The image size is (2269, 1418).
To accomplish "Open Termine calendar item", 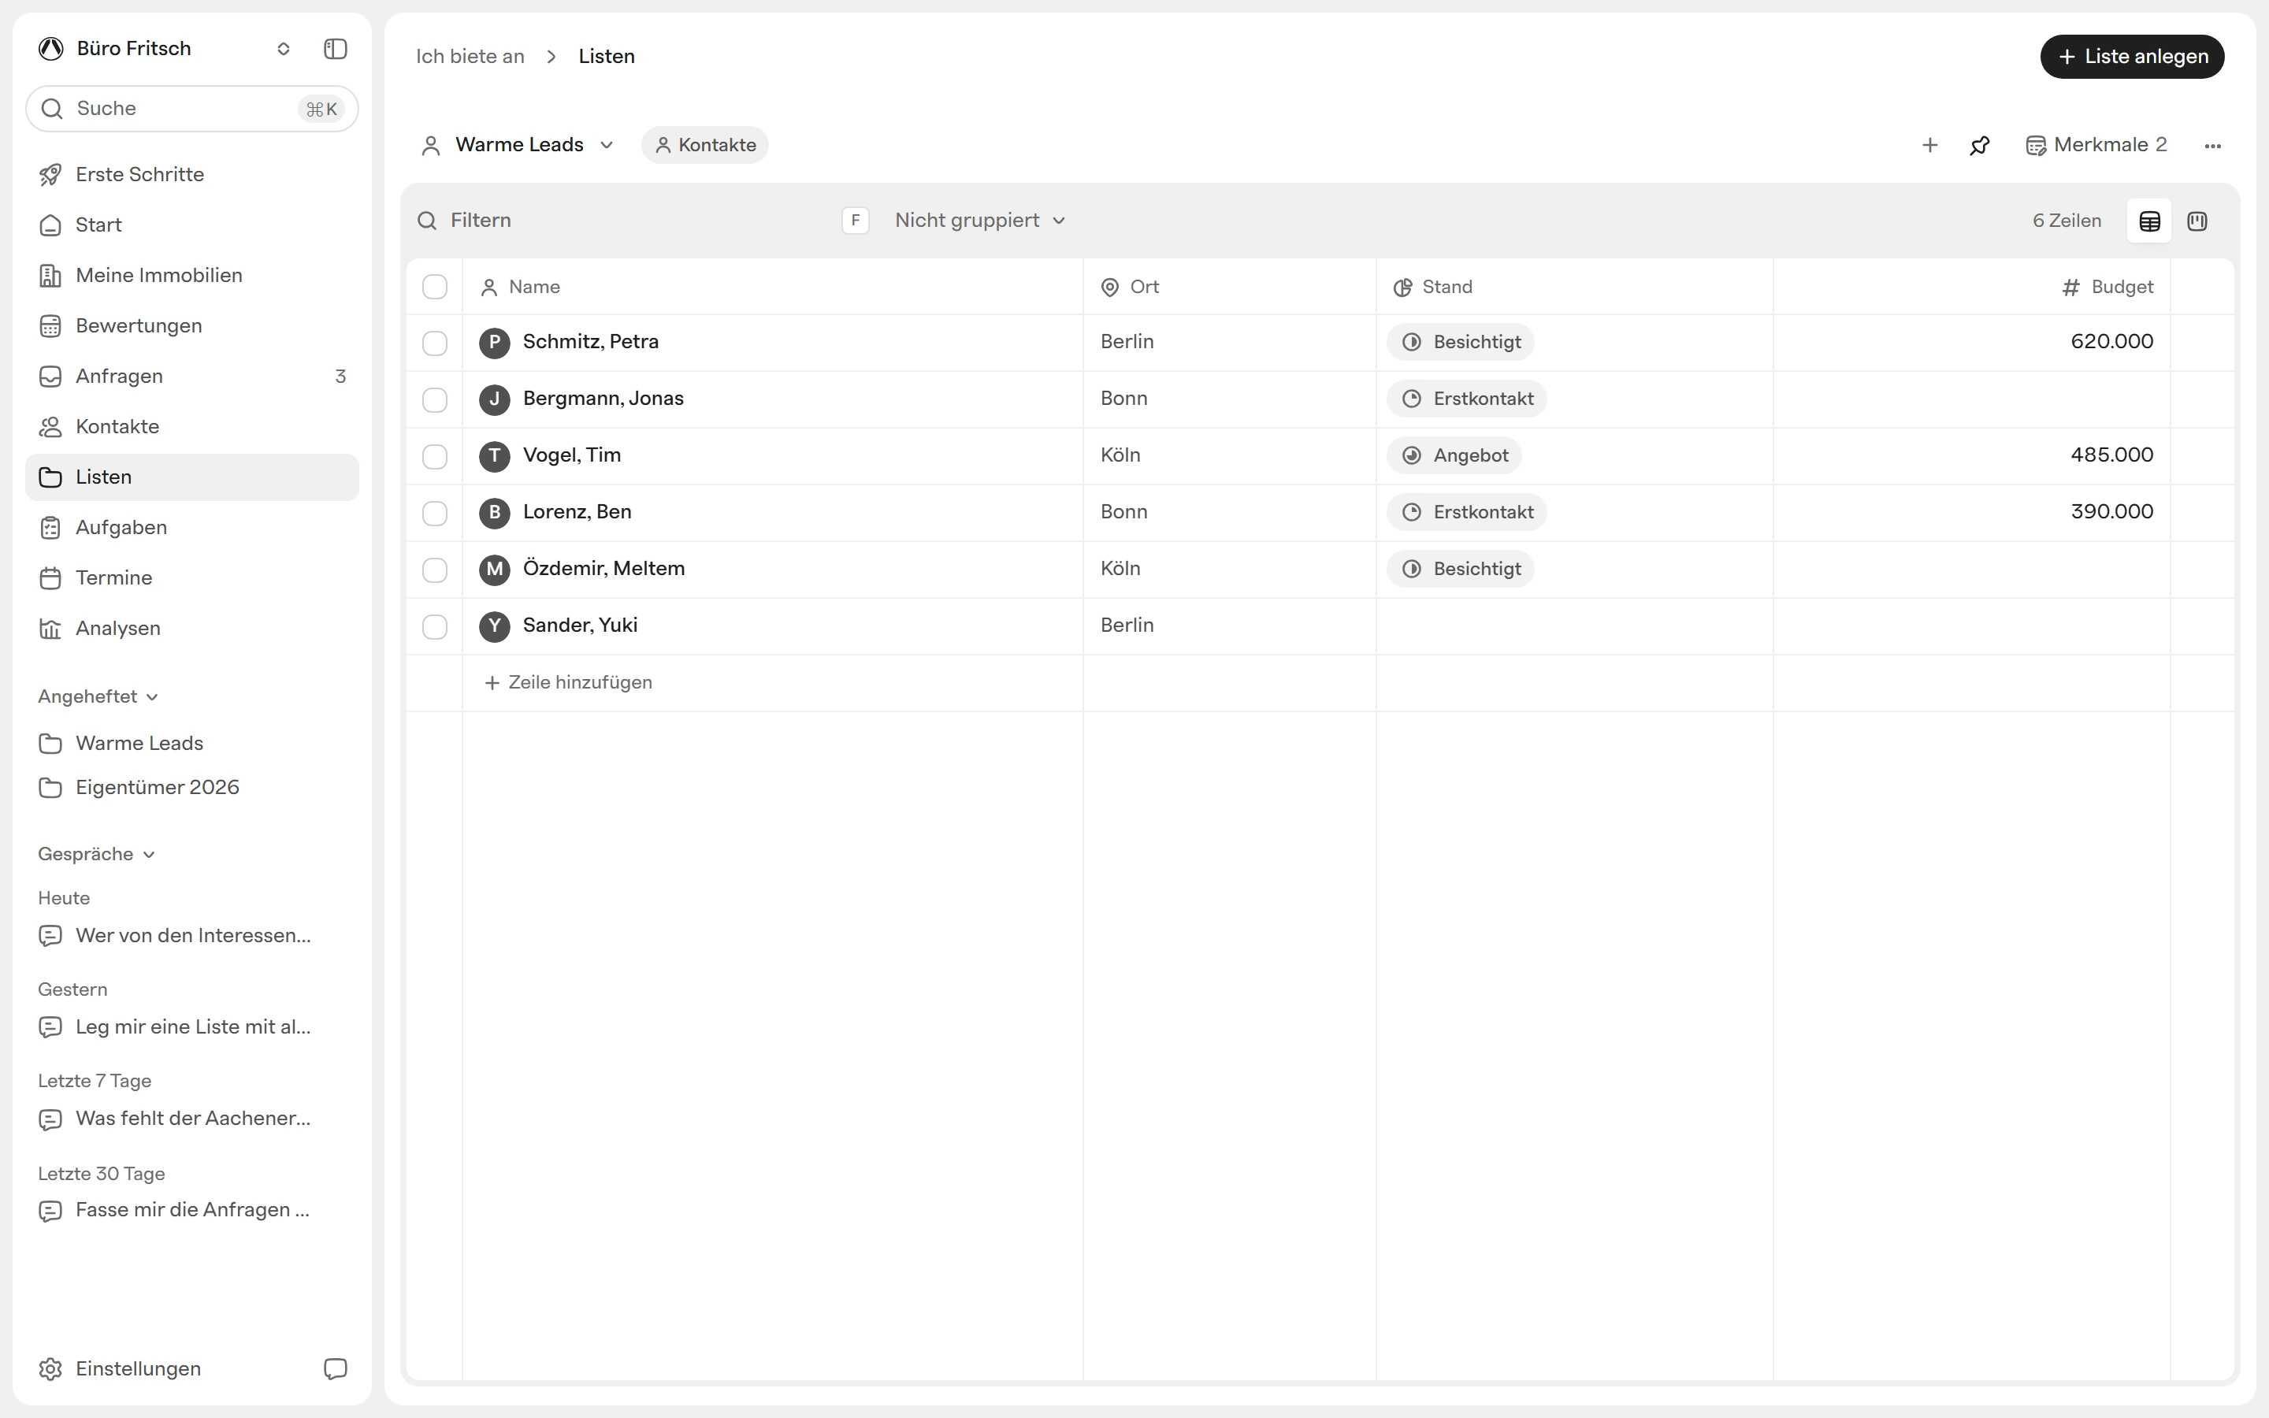I will [192, 577].
